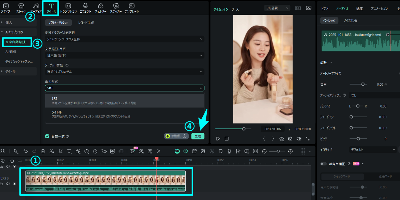Click the Delete trash icon in timeline toolbar
Viewport: 400px width, 200px height.
click(x=43, y=151)
